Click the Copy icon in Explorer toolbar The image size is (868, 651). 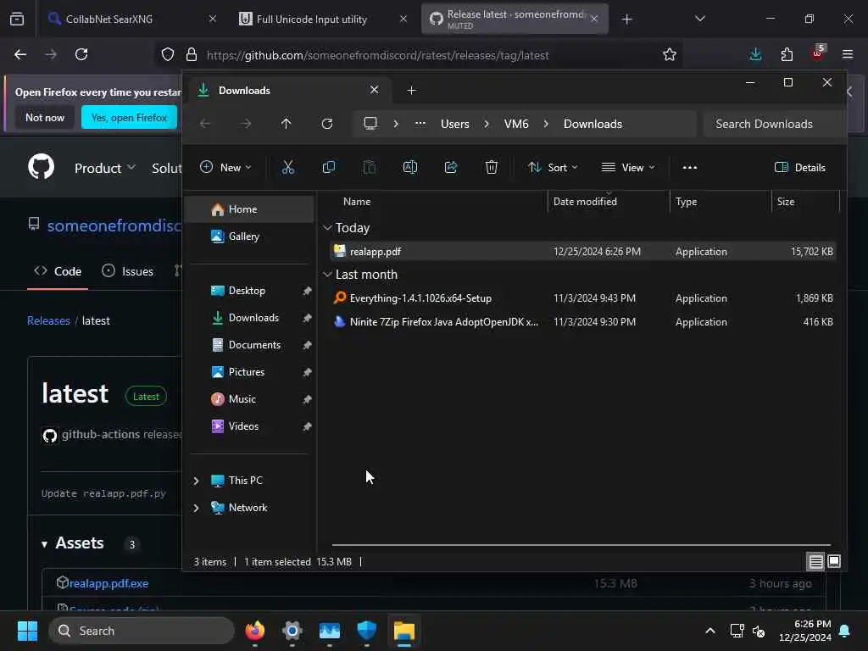(329, 167)
